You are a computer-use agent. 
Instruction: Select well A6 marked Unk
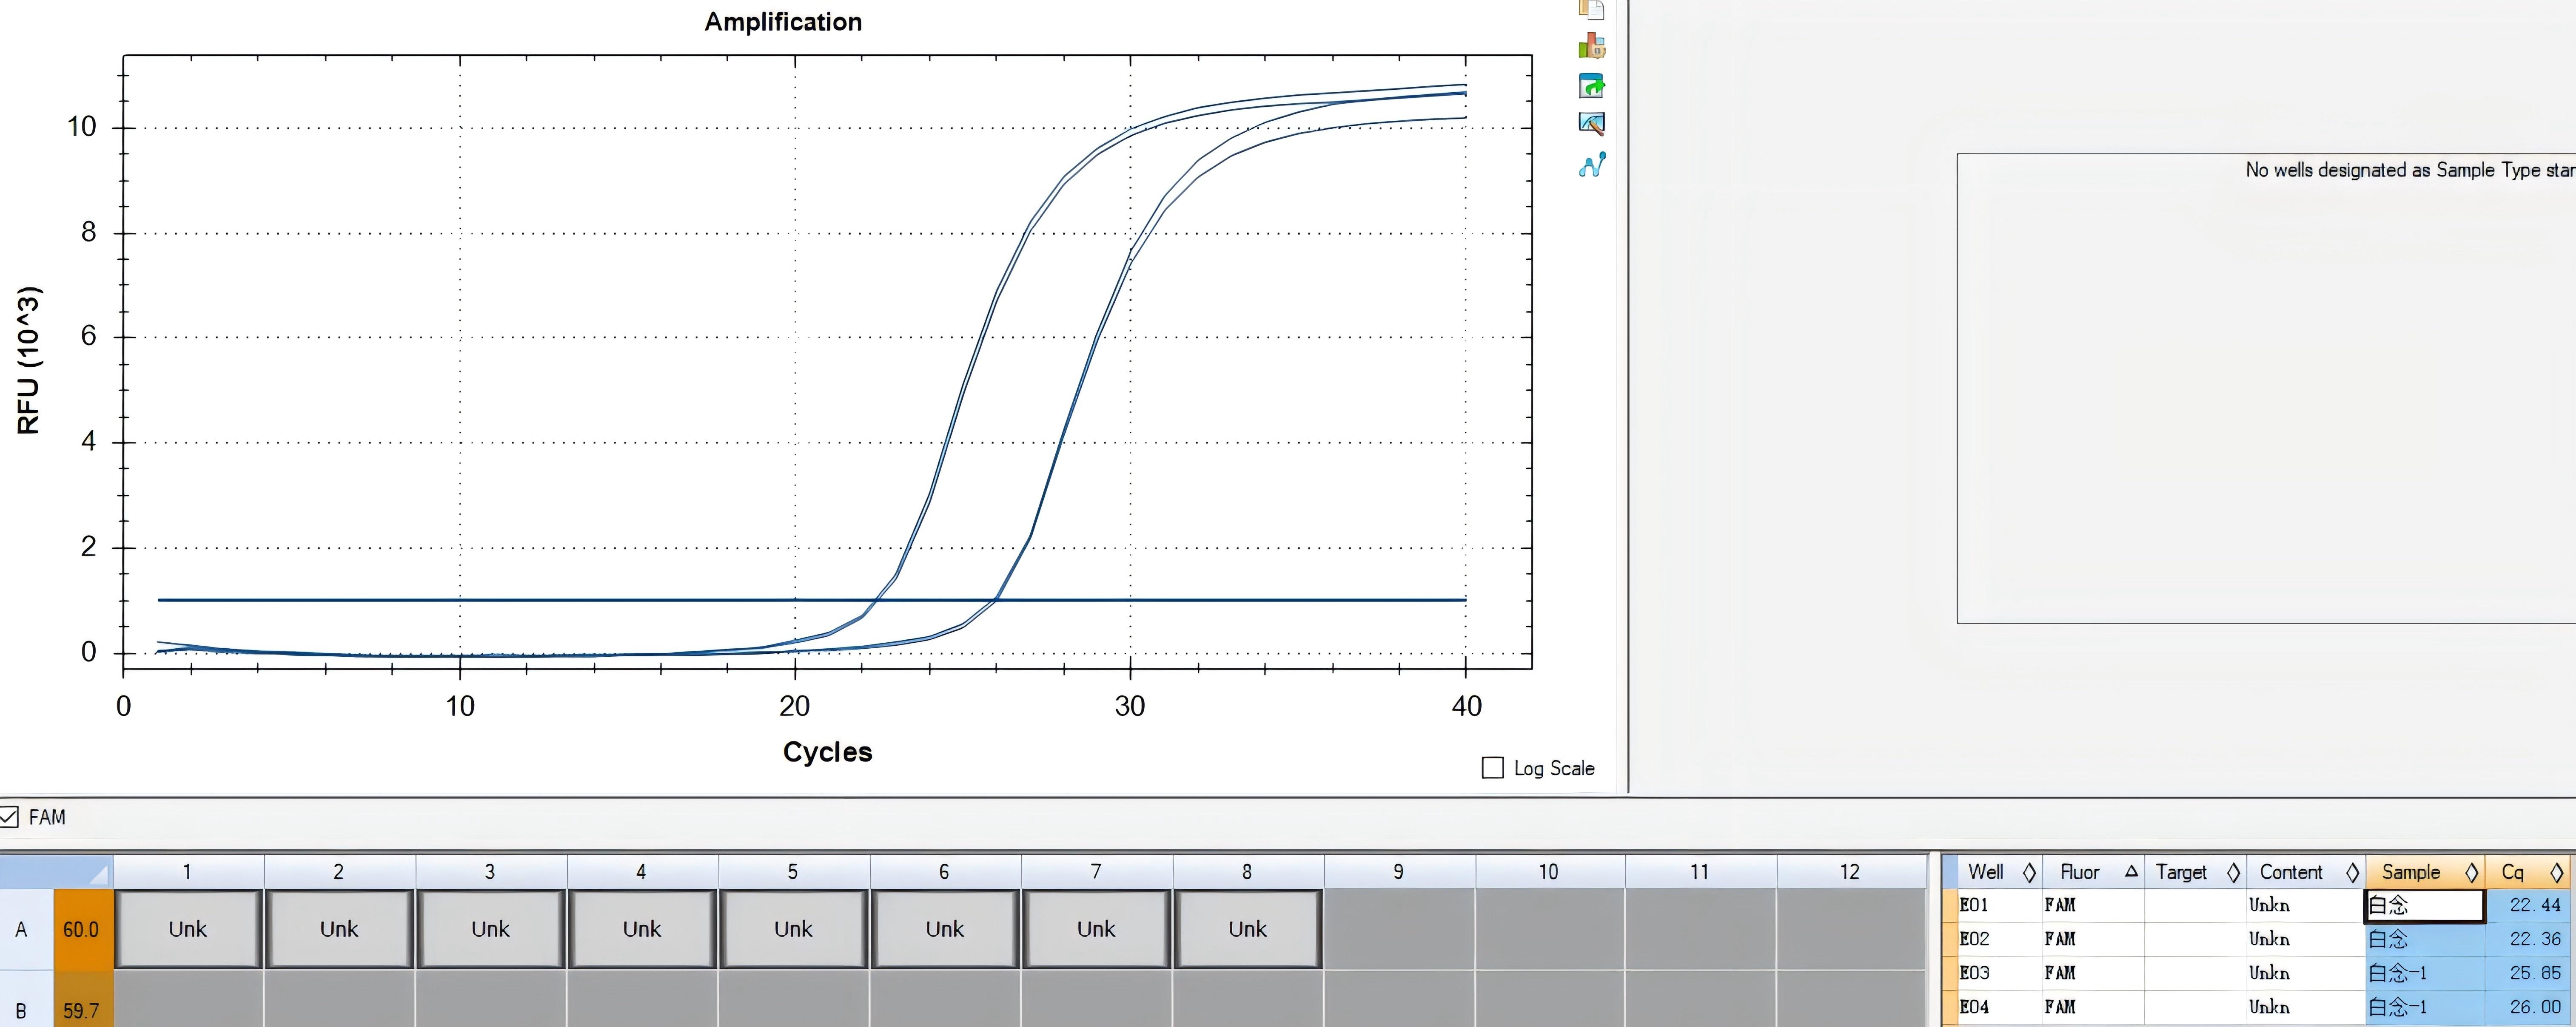[945, 929]
